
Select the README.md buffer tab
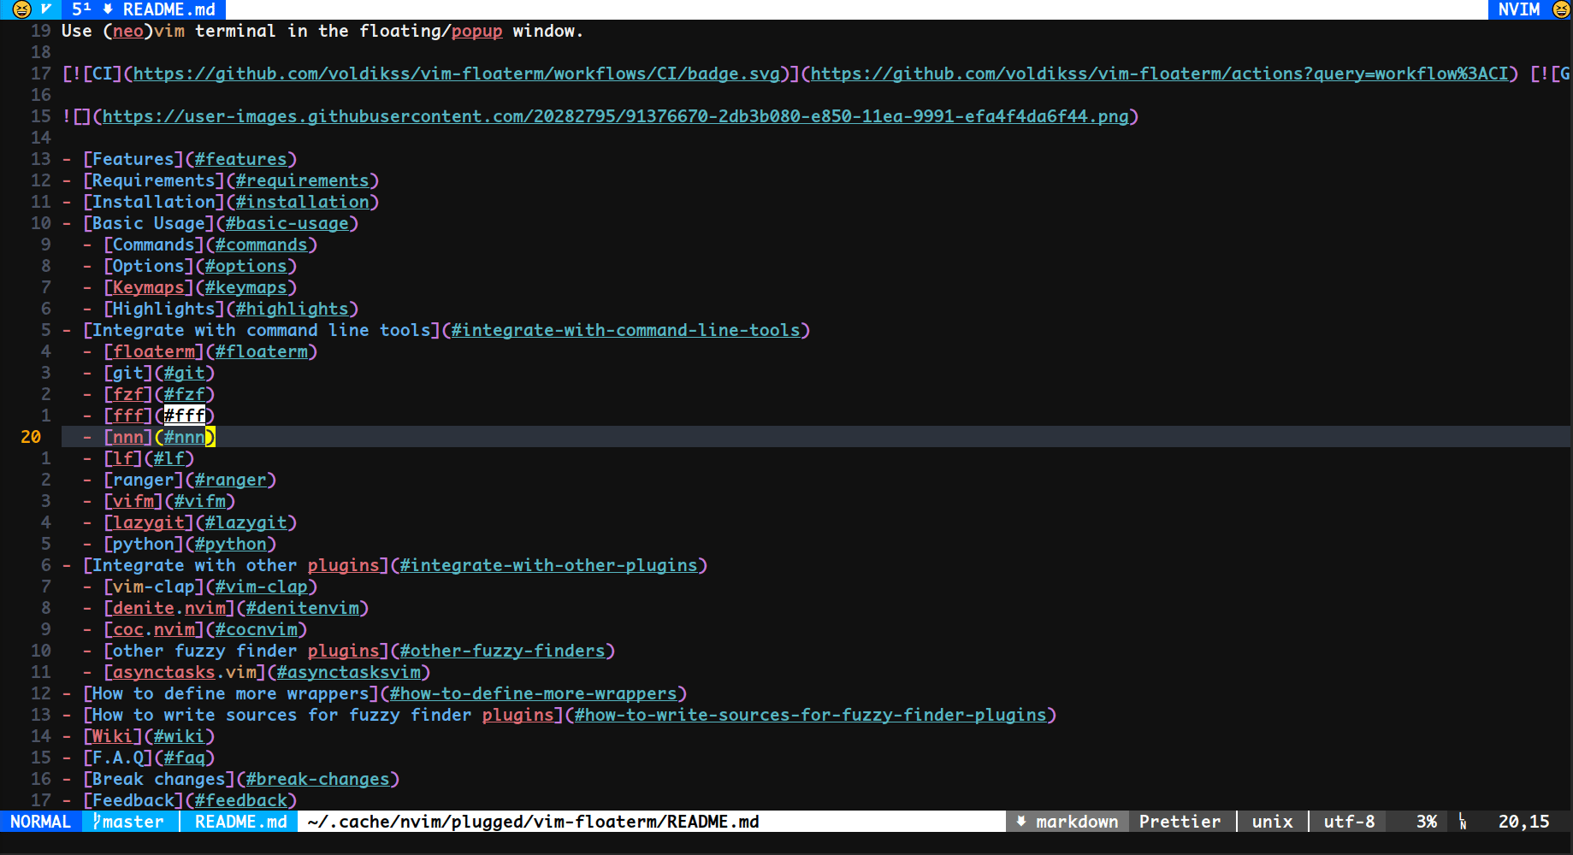click(169, 9)
